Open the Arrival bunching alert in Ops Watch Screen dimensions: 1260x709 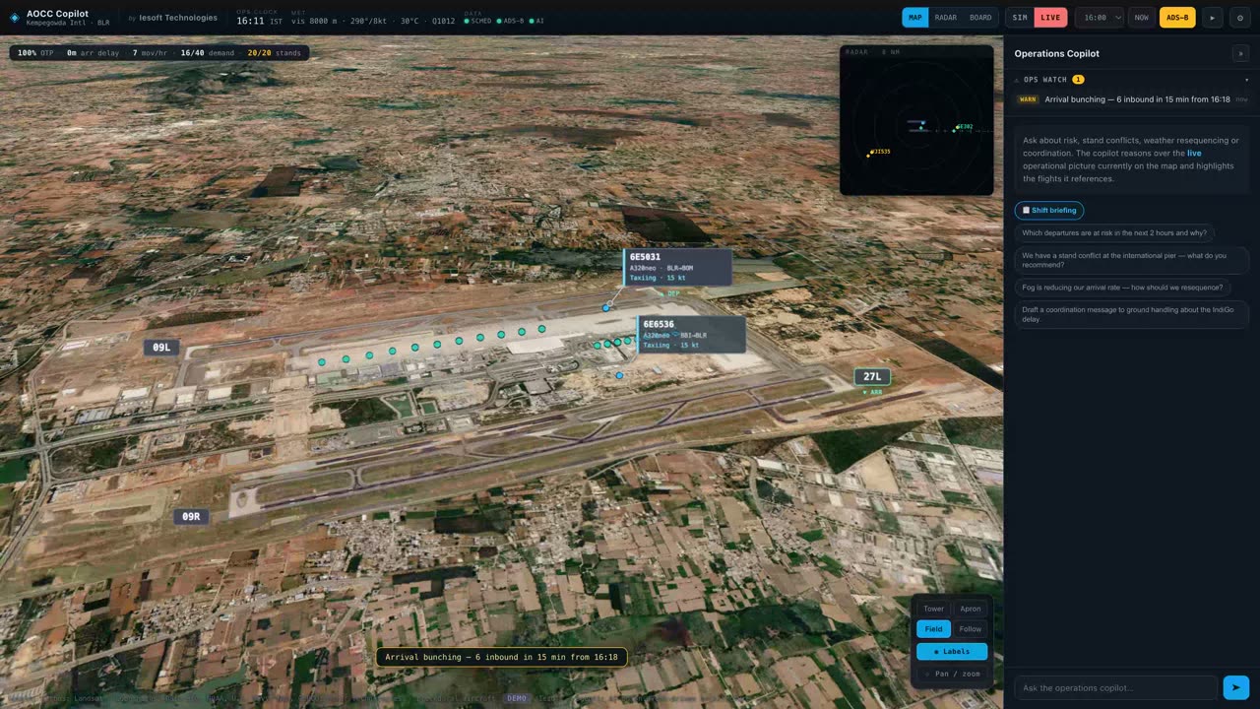coord(1131,99)
